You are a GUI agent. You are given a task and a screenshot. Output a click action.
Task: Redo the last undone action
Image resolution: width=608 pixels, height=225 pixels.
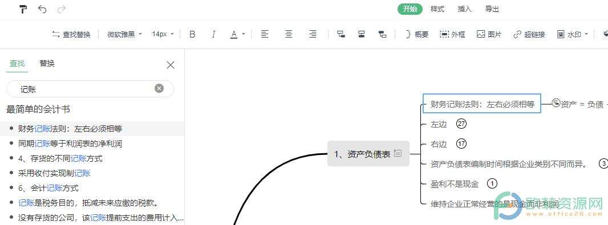click(61, 9)
